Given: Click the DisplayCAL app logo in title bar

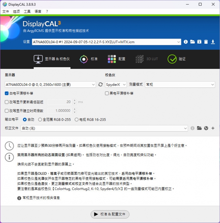Looking at the screenshot, I should [x=5, y=4].
